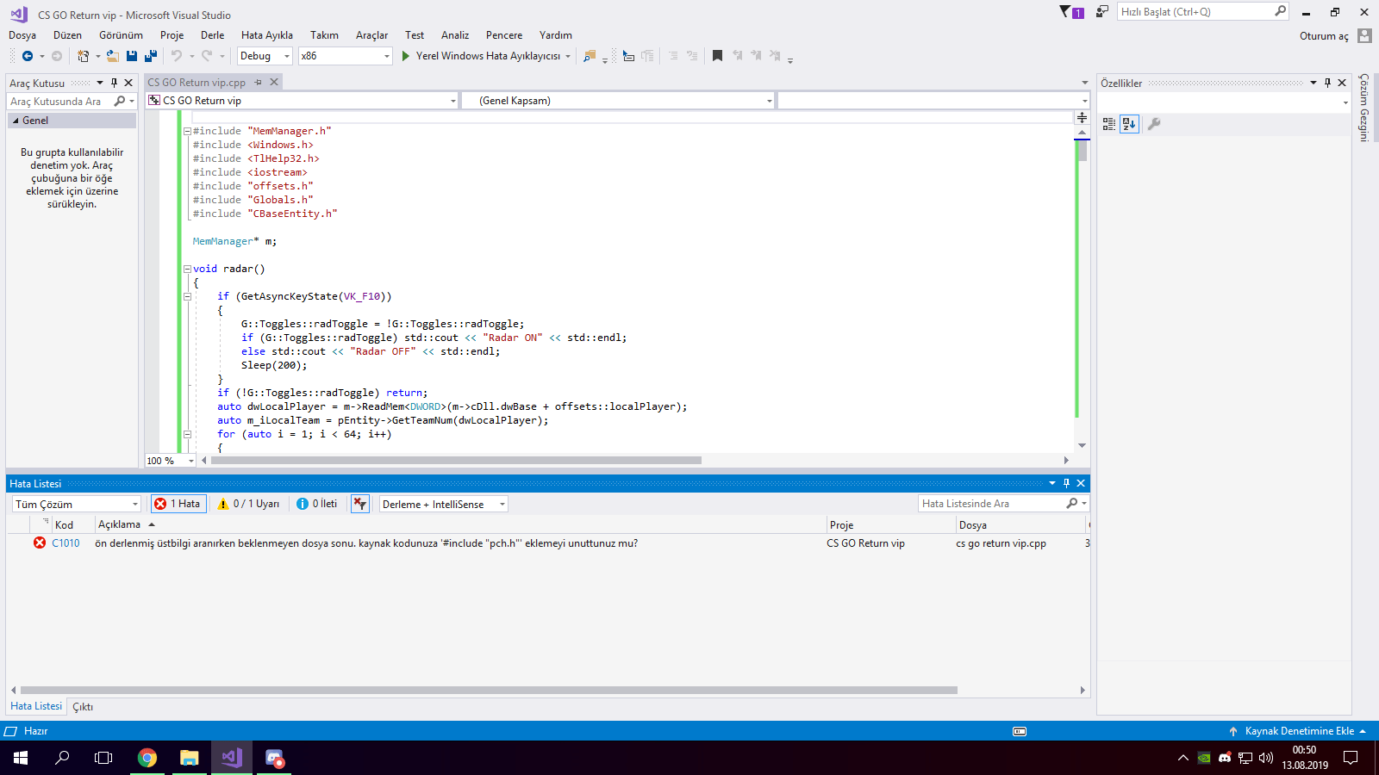Screen dimensions: 1379x775
Task: Collapse the #include block outline toggle
Action: (187, 132)
